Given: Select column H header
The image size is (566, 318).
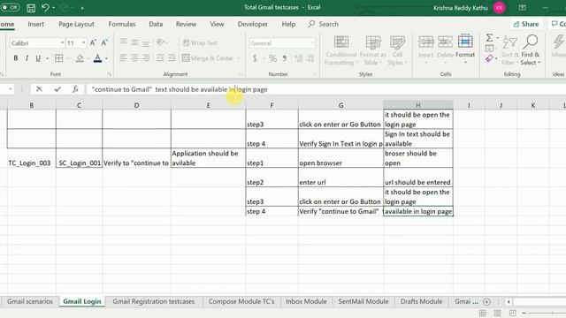Looking at the screenshot, I should (418, 105).
